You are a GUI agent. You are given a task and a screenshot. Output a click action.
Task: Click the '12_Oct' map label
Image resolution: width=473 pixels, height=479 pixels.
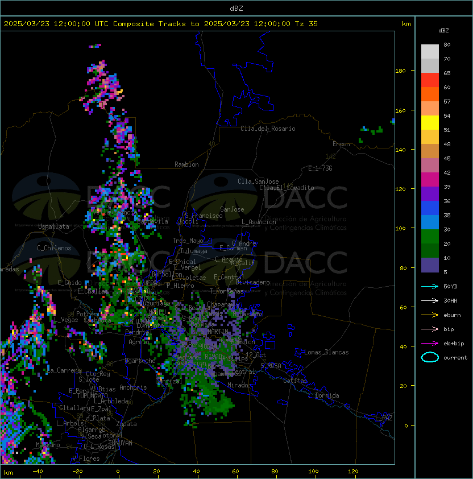point(256,355)
